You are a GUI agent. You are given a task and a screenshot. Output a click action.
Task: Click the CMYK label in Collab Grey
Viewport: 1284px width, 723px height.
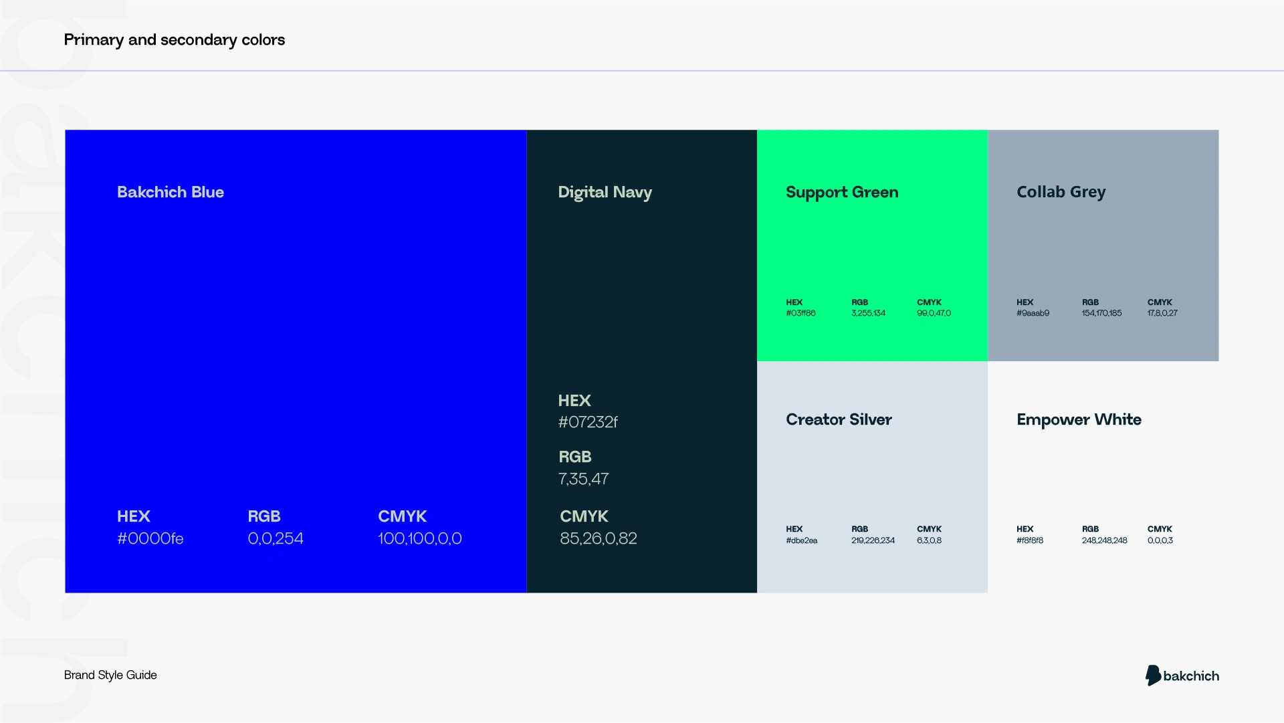1160,302
